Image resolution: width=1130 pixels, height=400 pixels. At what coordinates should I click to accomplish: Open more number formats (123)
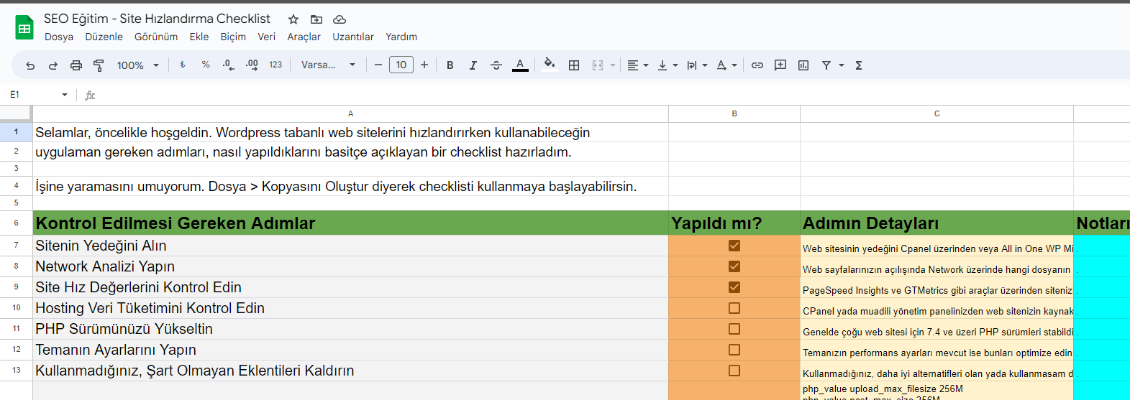[275, 65]
